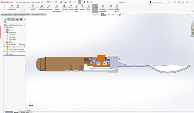The width and height of the screenshot is (194, 113).
Task: Click the Insert Components tool
Action: [x=12, y=8]
